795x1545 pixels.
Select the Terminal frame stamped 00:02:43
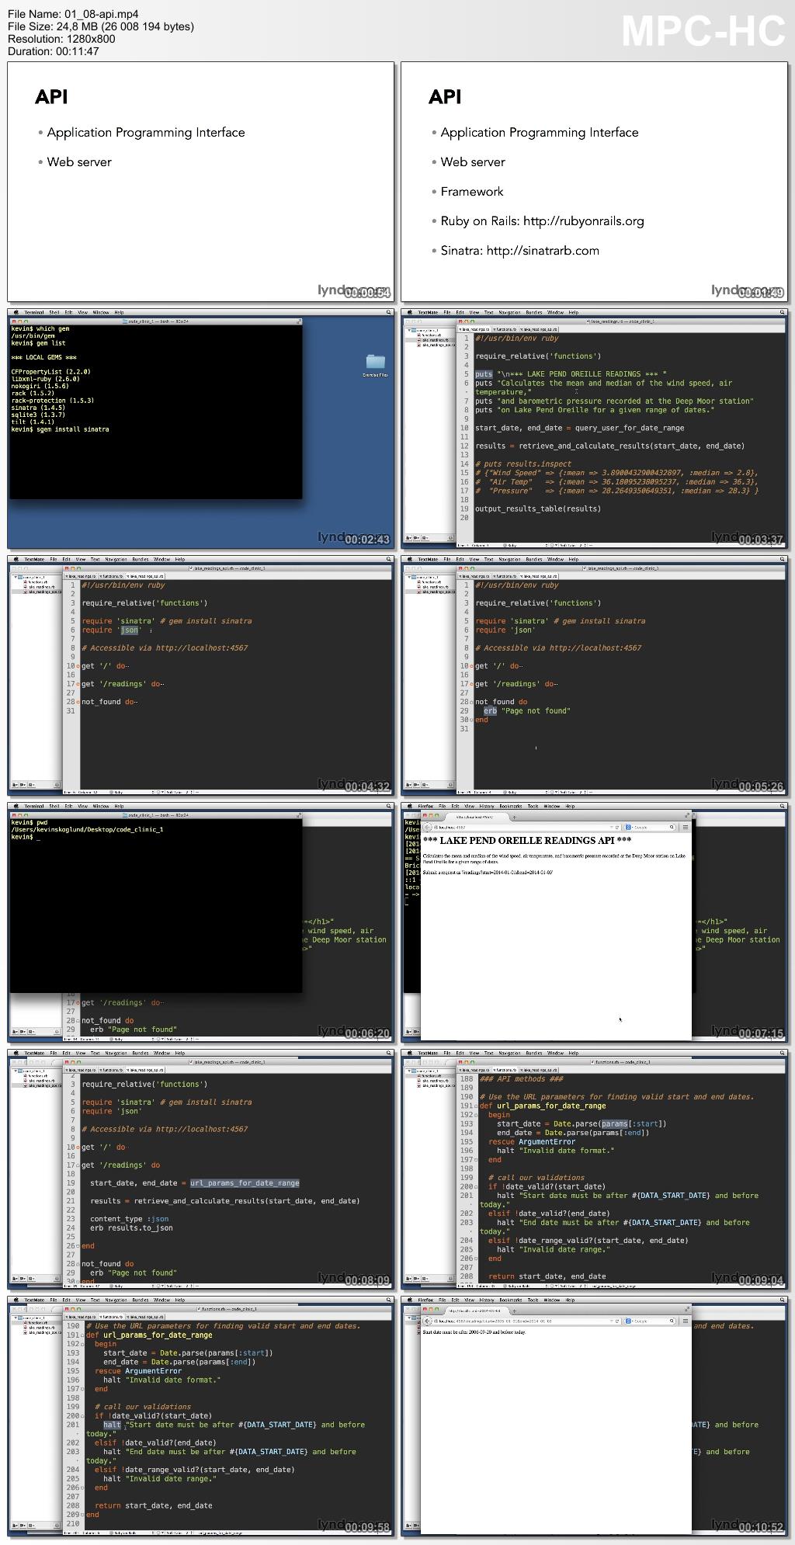click(x=200, y=429)
